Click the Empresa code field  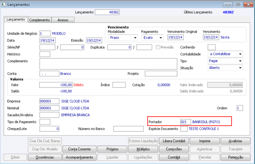[x=49, y=101]
